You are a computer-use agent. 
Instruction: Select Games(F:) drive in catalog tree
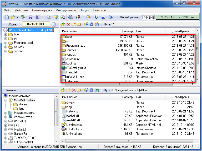tap(20, 134)
